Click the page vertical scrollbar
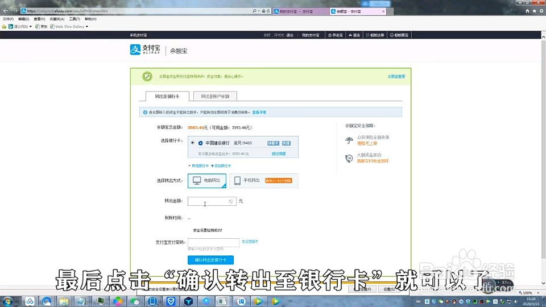 543,150
